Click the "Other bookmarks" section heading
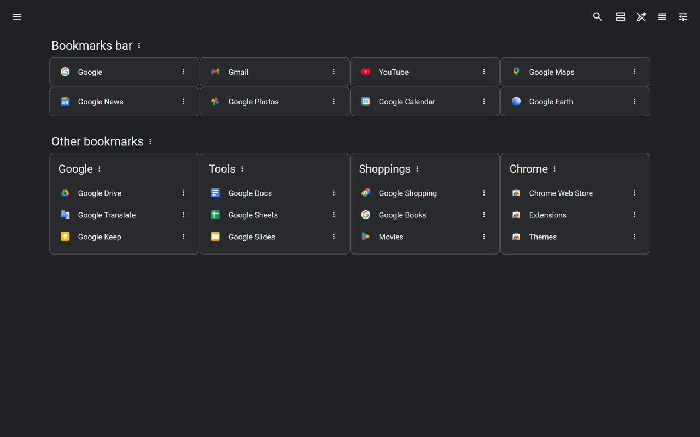 pos(97,141)
